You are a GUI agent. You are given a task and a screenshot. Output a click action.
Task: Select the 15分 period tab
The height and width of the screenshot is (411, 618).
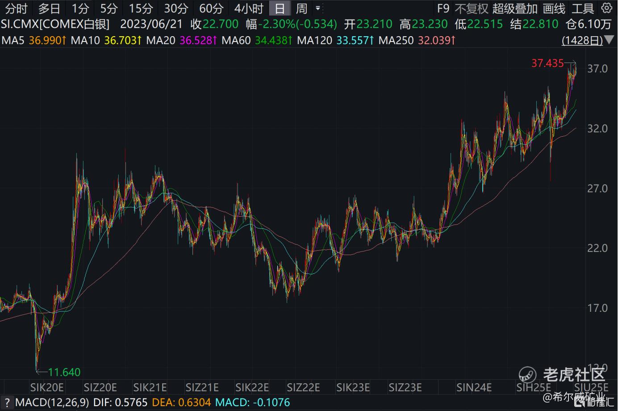pos(141,8)
